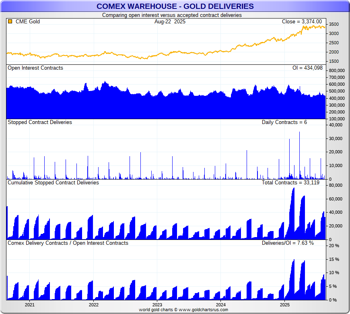Click the 0 % deliveries/OI axis tick
350x314 pixels.
[333, 300]
